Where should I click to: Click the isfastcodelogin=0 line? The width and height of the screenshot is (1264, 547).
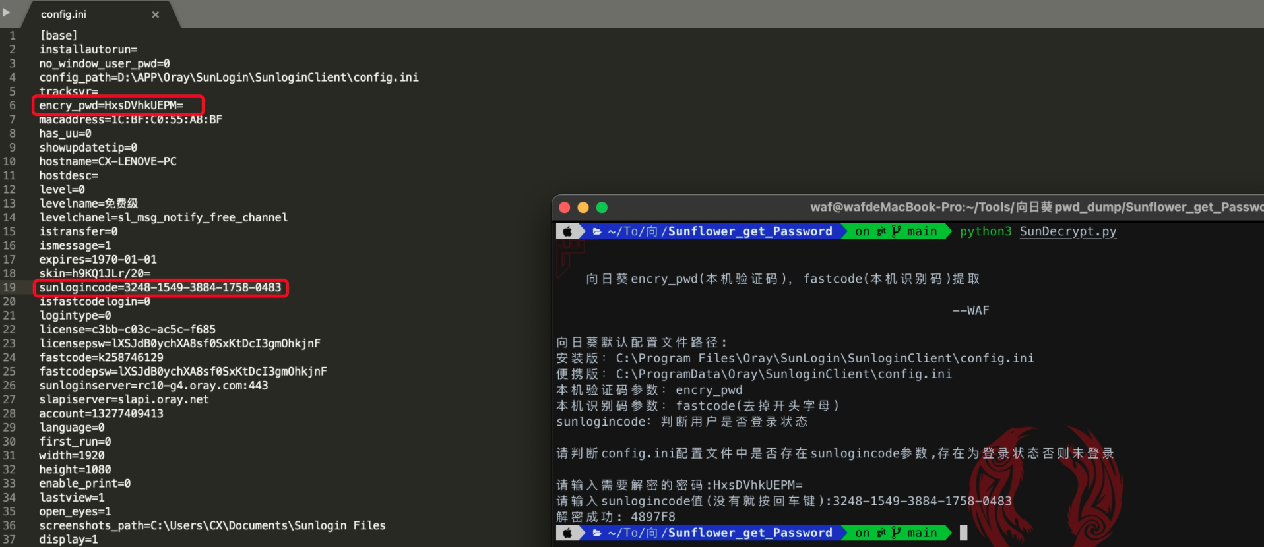coord(95,301)
